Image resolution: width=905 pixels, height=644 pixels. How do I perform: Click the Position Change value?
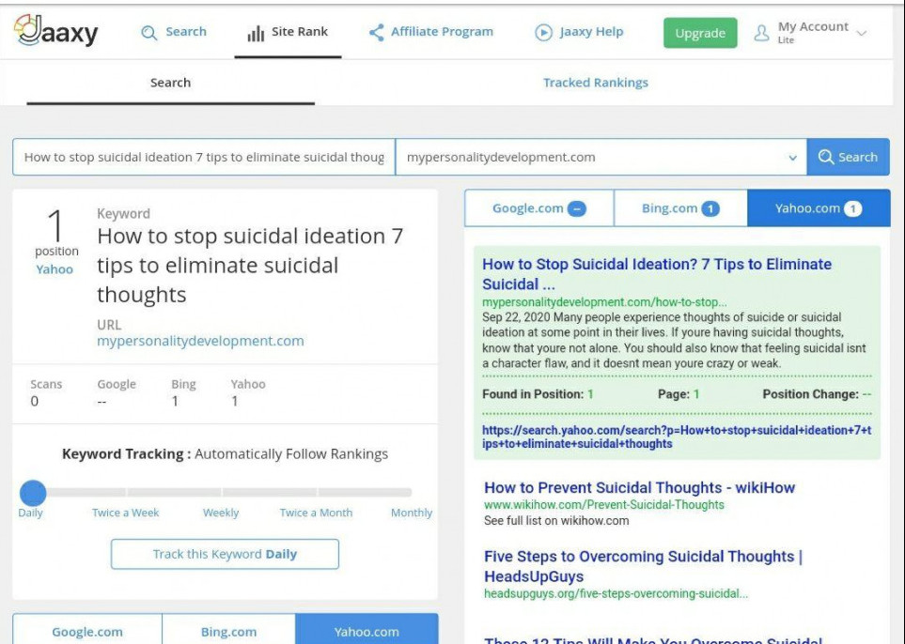pos(866,394)
